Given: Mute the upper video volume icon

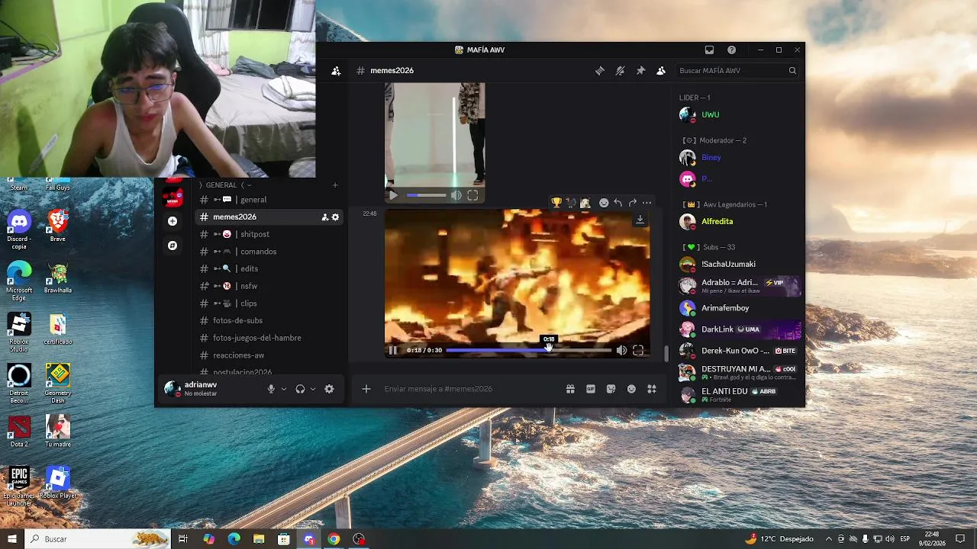Looking at the screenshot, I should pyautogui.click(x=456, y=195).
